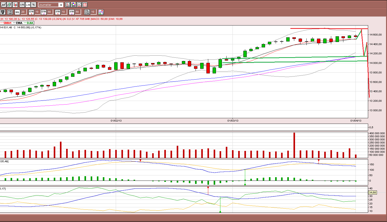
Task: Toggle the LOG scale button
Action: tap(22, 5)
